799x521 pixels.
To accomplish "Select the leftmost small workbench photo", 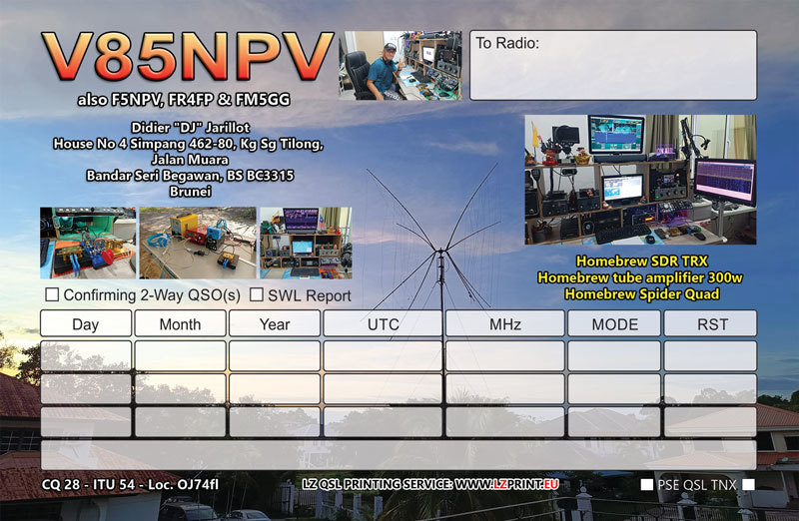I will 88,243.
